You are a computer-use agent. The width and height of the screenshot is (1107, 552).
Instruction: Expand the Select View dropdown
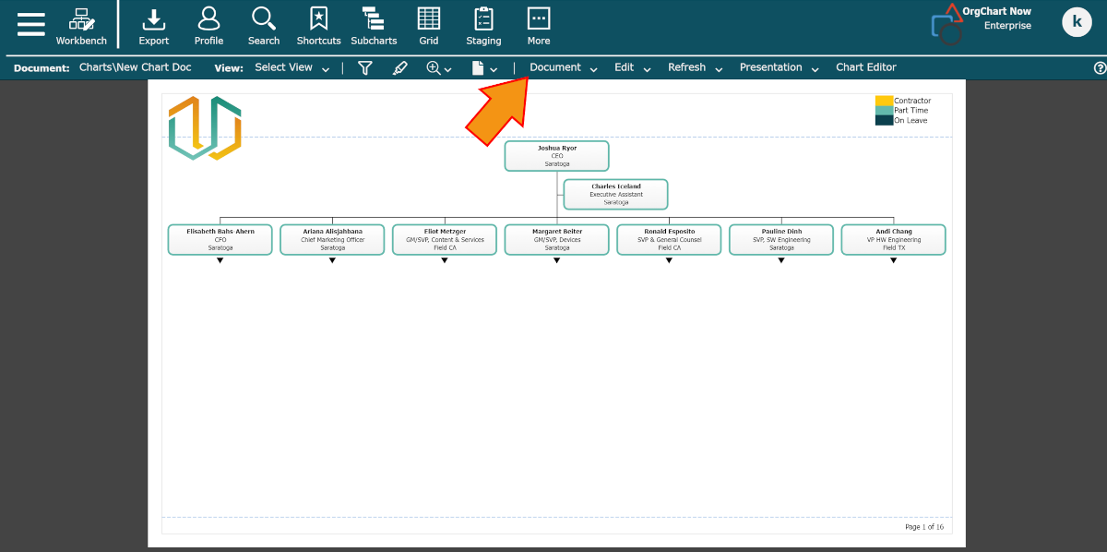(x=292, y=67)
